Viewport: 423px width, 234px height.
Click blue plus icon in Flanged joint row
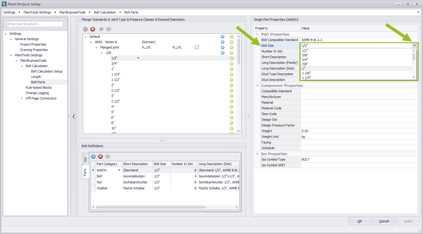click(x=223, y=47)
